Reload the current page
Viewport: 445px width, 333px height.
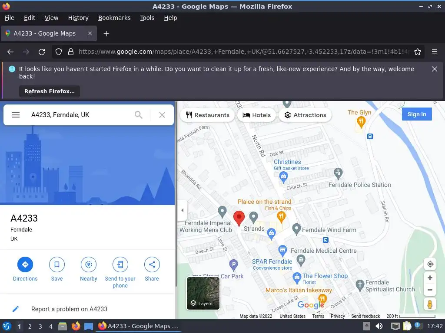point(42,52)
